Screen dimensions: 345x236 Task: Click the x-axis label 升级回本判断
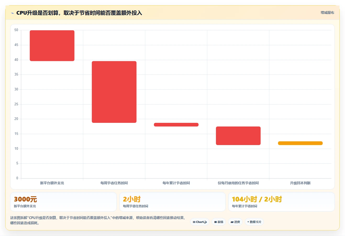coord(300,183)
